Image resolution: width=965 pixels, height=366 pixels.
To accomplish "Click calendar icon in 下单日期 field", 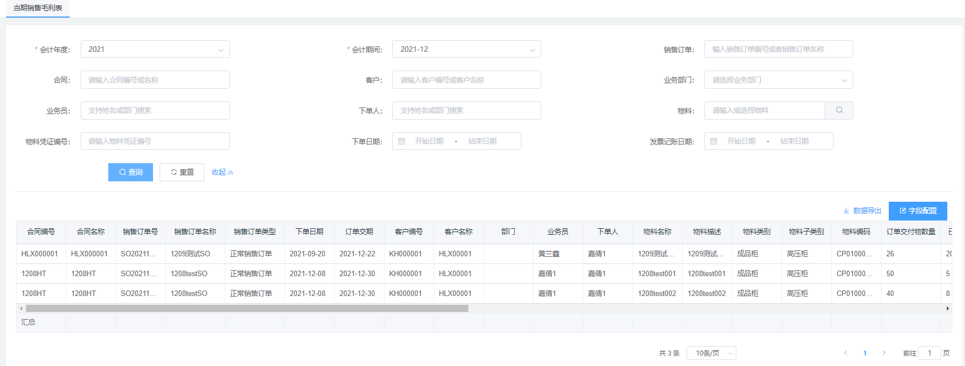I will 402,142.
